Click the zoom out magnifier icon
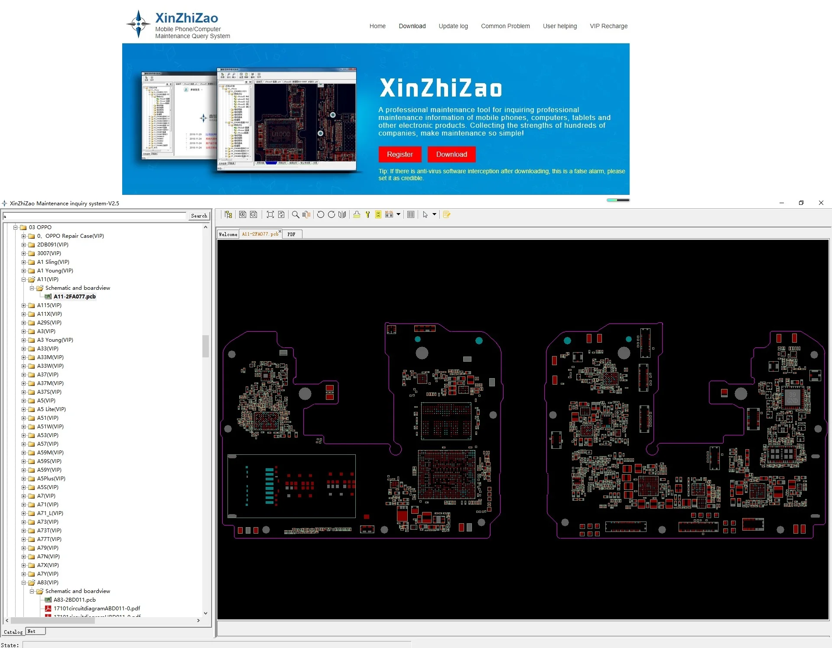This screenshot has height=648, width=832. pyautogui.click(x=253, y=214)
